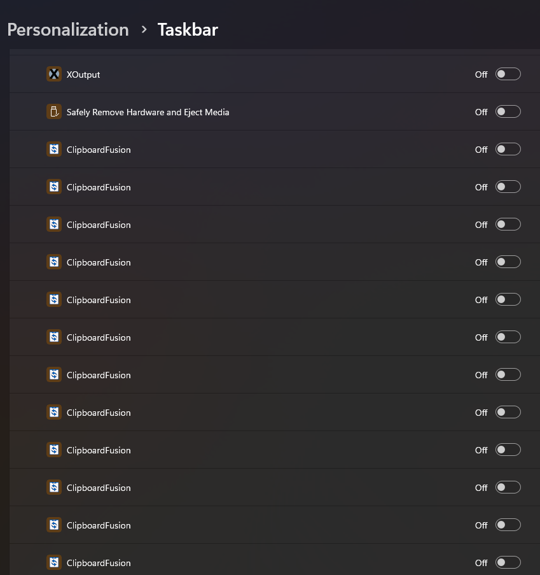
Task: Click the Taskbar page title
Action: (x=188, y=30)
